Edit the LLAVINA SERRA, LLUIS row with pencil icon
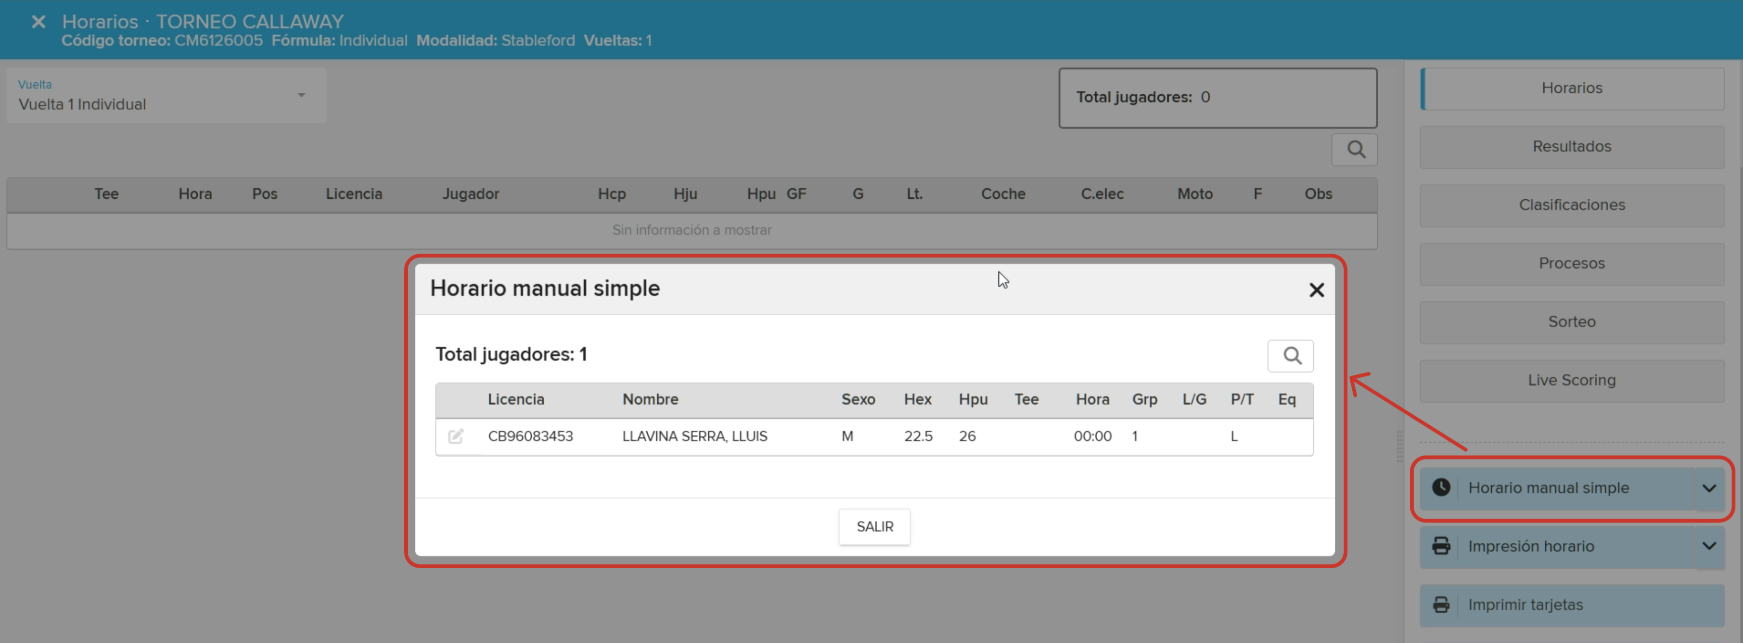 coord(455,436)
